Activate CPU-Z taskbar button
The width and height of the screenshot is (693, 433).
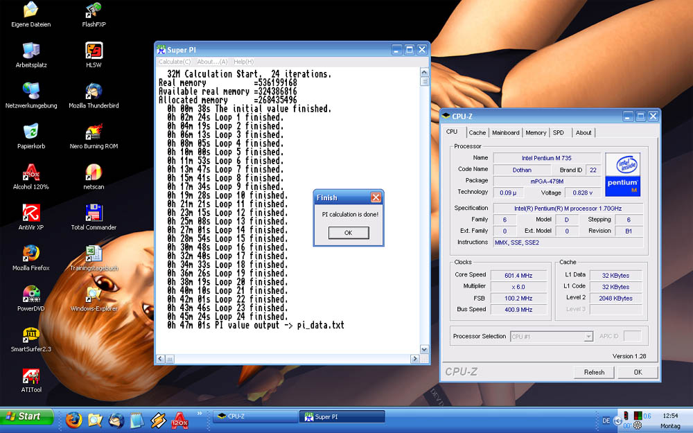255,416
